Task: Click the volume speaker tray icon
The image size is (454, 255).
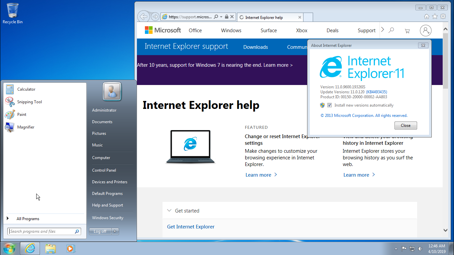Action: (420, 248)
